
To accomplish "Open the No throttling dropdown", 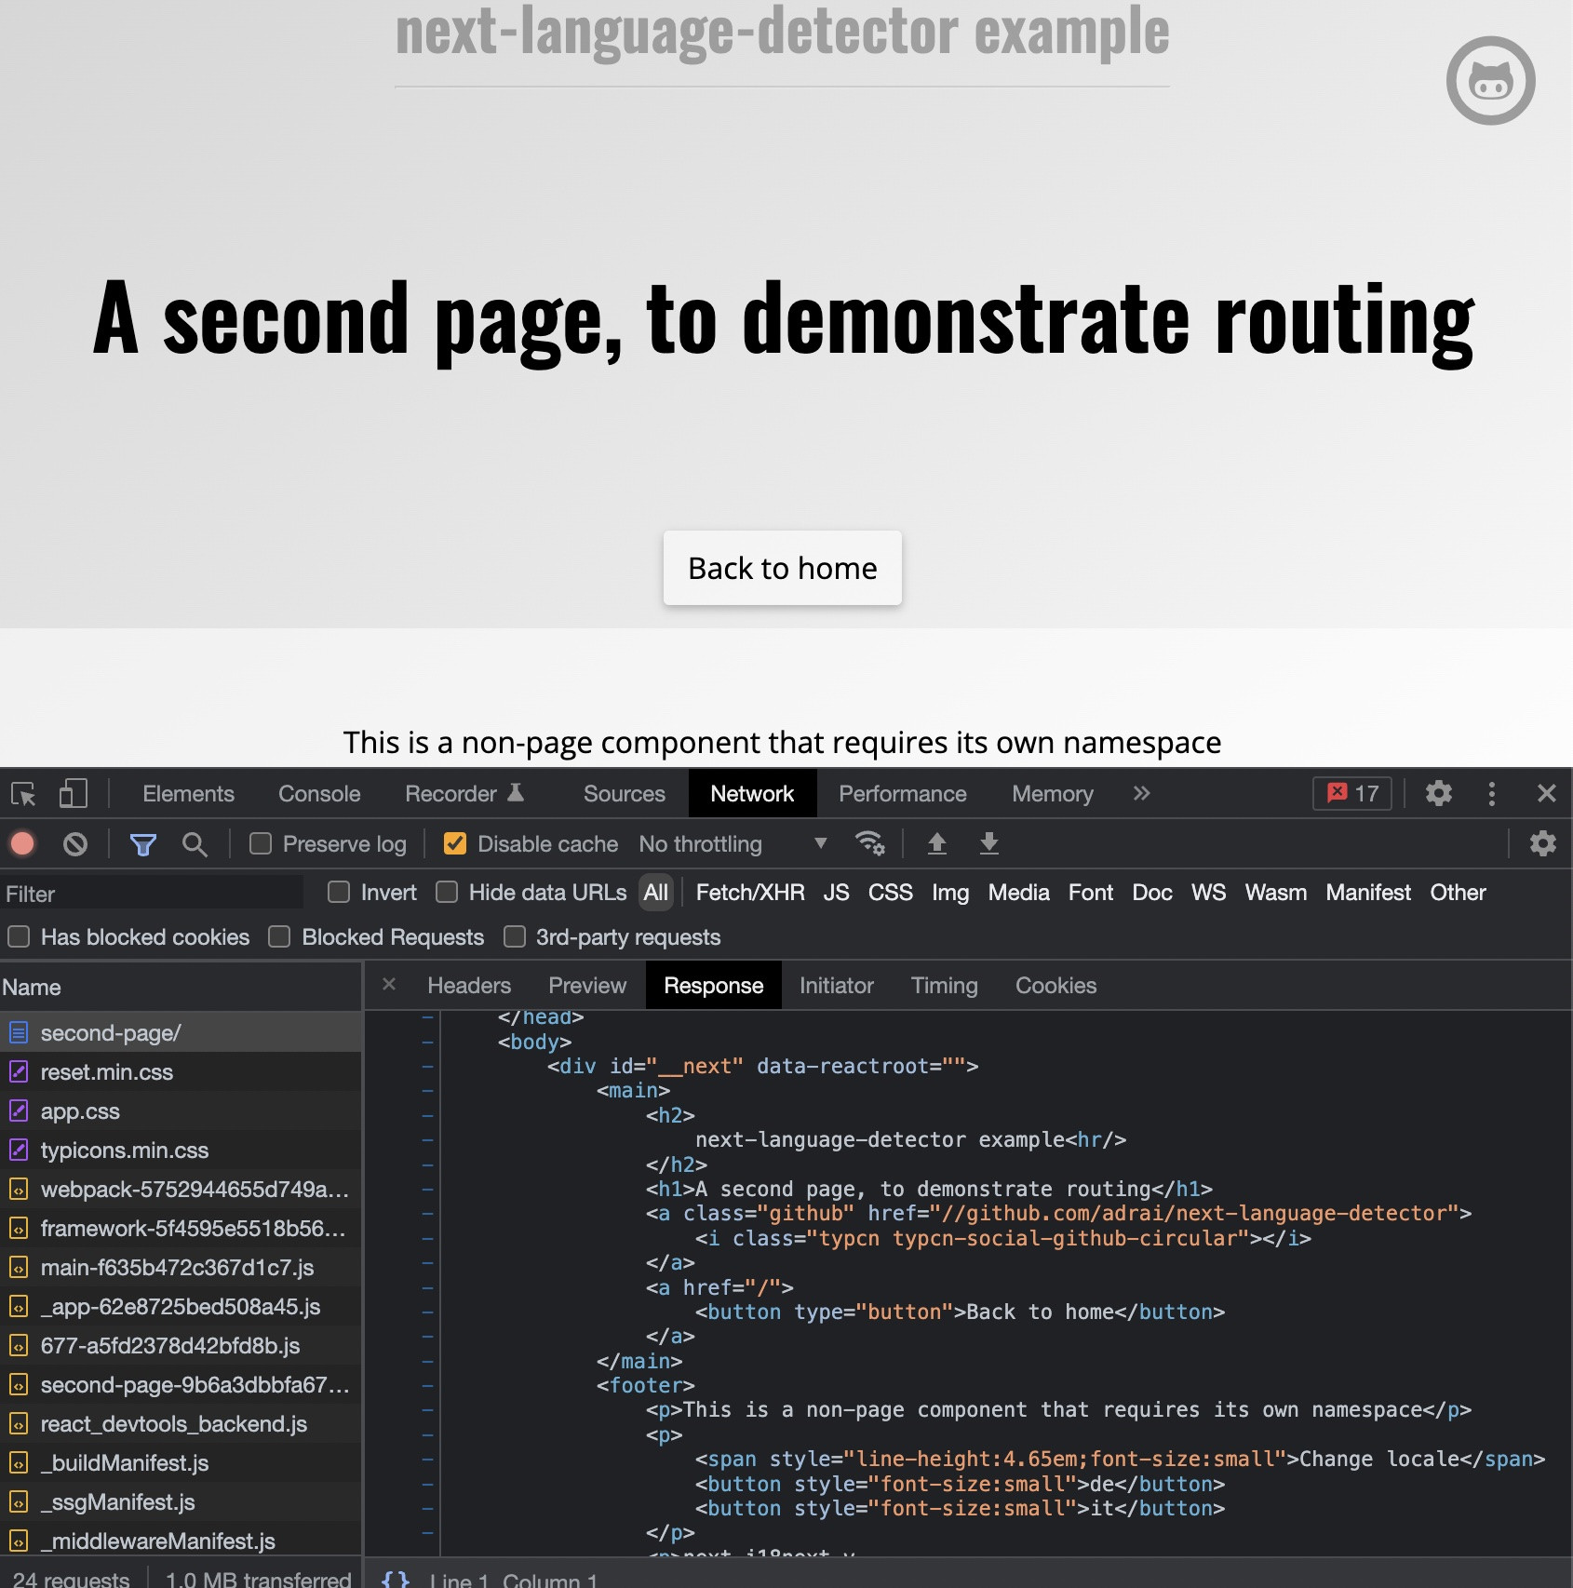I will point(733,844).
